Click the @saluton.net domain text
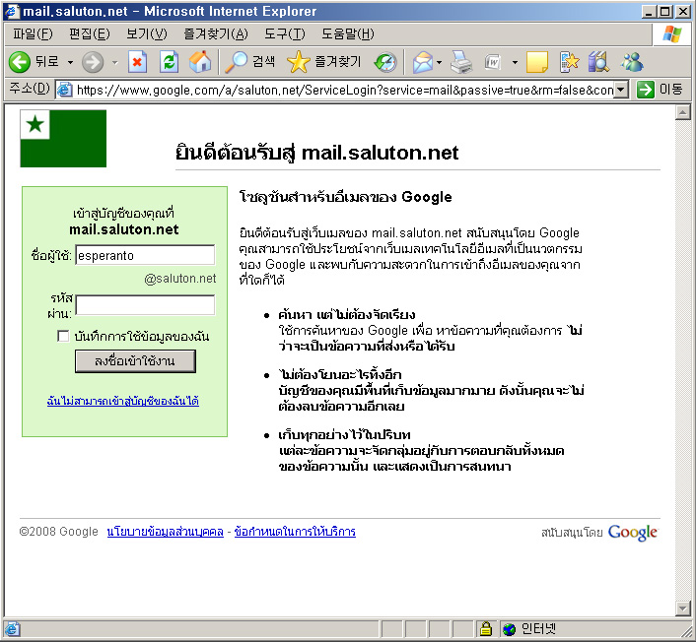Image resolution: width=696 pixels, height=642 pixels. click(180, 279)
